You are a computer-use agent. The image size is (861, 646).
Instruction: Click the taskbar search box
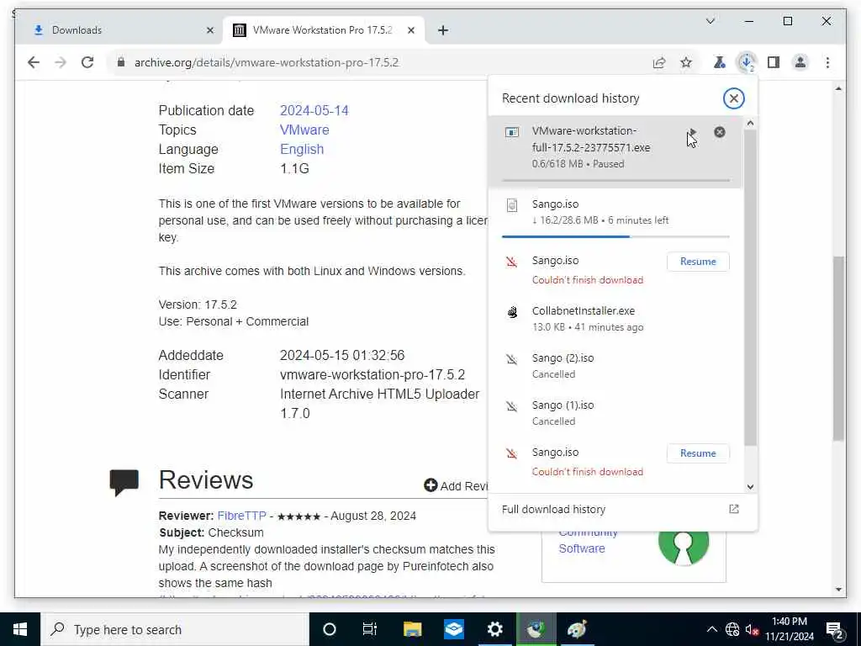pyautogui.click(x=175, y=629)
